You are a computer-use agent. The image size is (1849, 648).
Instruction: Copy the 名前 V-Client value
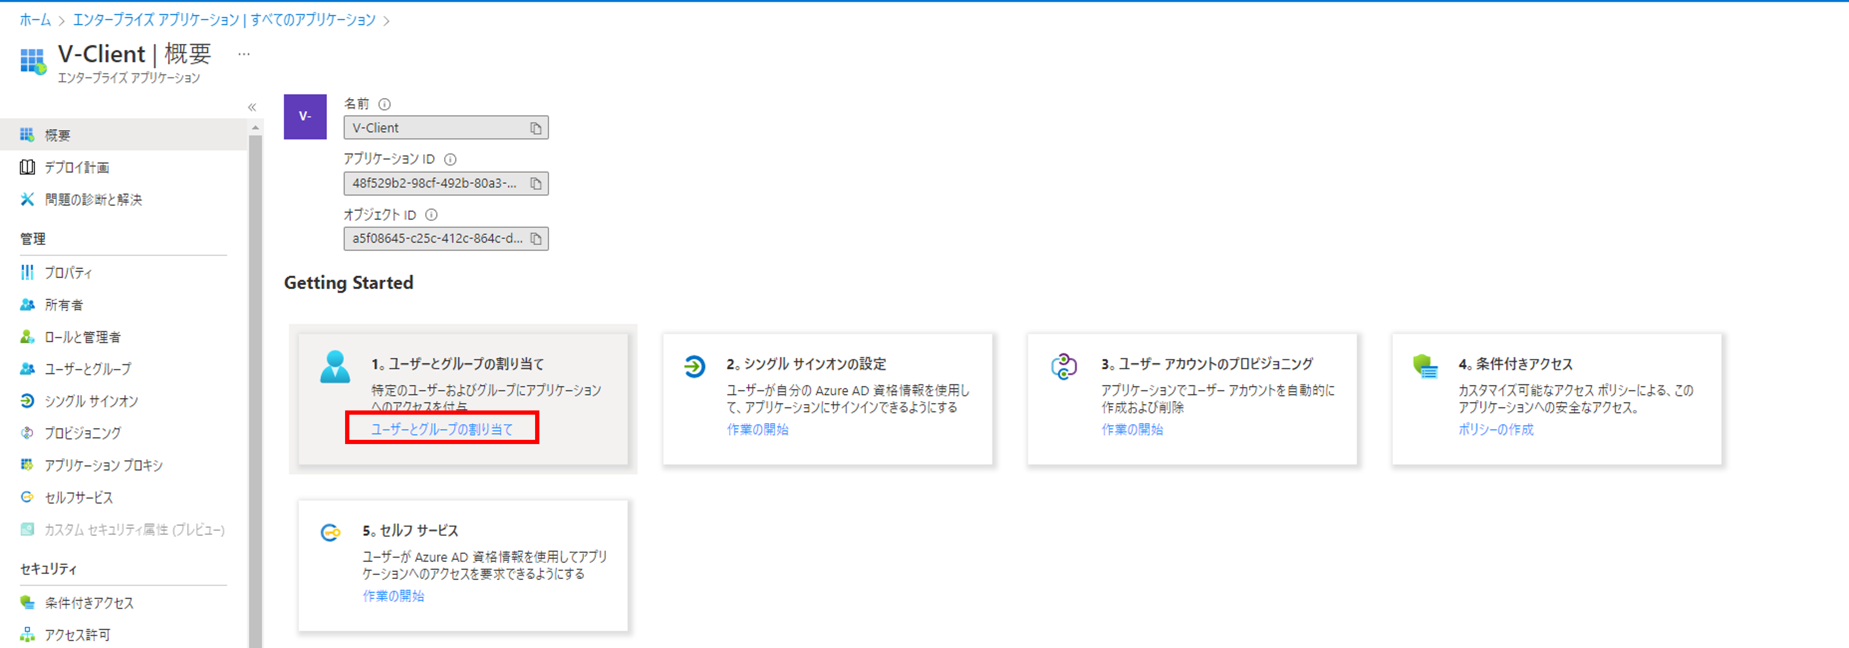[536, 128]
